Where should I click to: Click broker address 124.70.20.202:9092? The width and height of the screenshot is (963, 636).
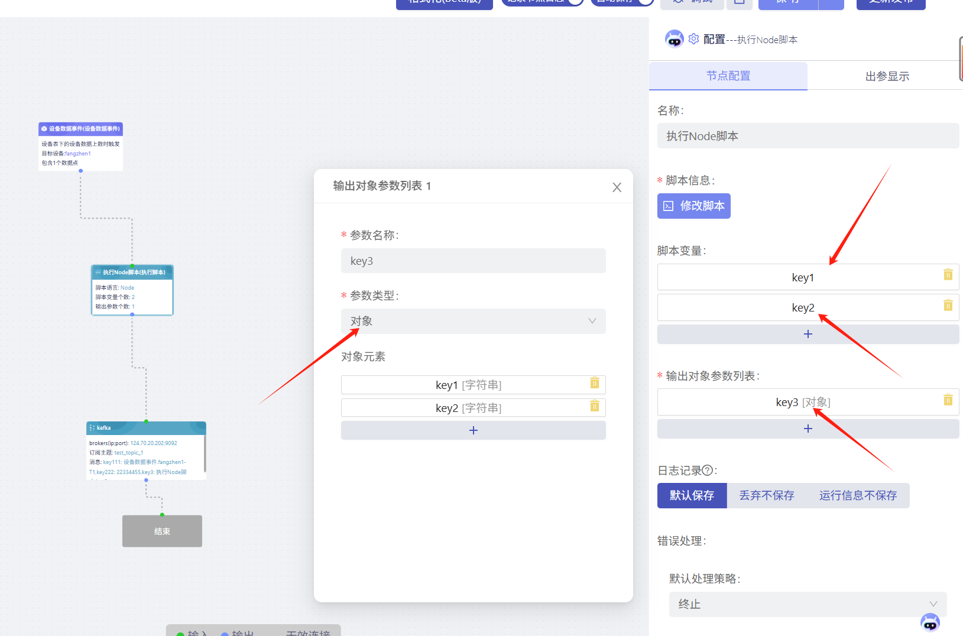pyautogui.click(x=154, y=443)
